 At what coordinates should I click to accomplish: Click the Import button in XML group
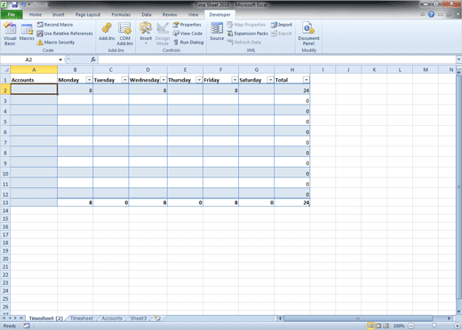[x=282, y=25]
